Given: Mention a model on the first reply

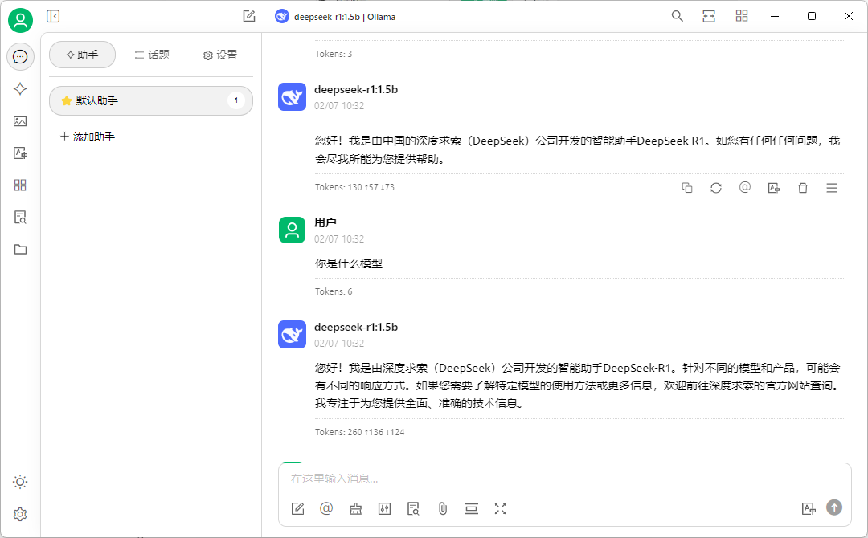Looking at the screenshot, I should click(x=745, y=187).
